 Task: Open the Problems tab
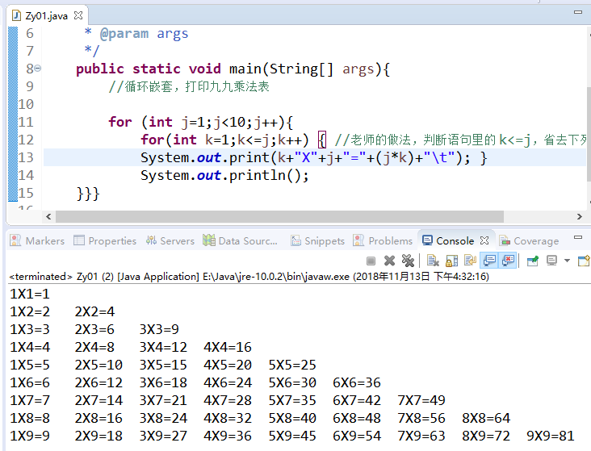(x=384, y=240)
